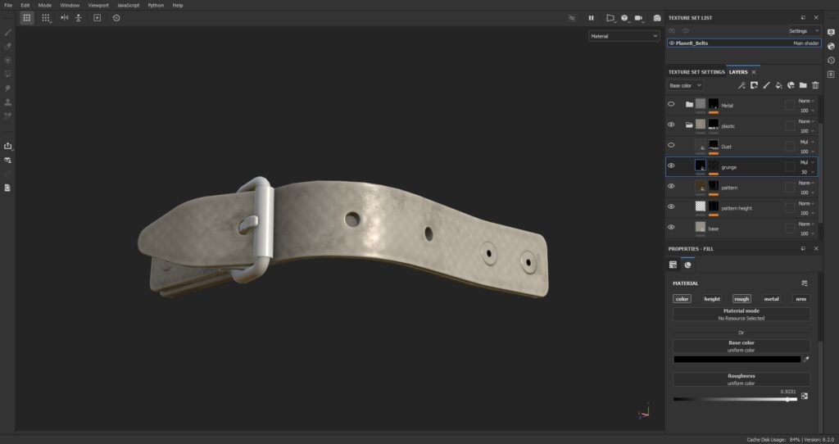Toggle the rough channel button
Image resolution: width=839 pixels, height=444 pixels.
click(x=741, y=299)
